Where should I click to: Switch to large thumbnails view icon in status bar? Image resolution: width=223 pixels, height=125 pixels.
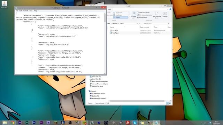pos(170,103)
